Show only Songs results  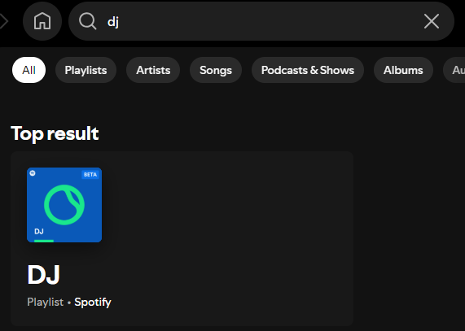point(216,70)
